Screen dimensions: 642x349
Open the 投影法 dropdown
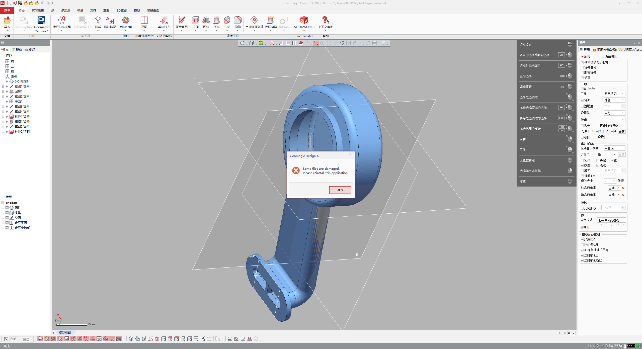(x=614, y=113)
